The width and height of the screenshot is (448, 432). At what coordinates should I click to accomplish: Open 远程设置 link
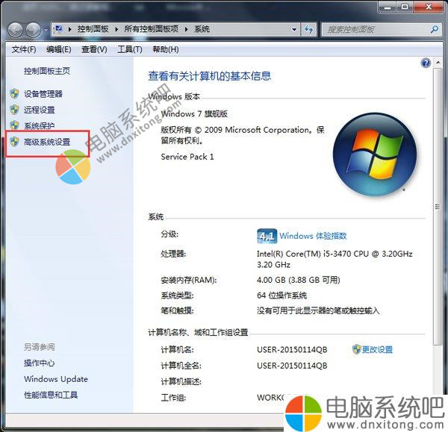coord(39,110)
